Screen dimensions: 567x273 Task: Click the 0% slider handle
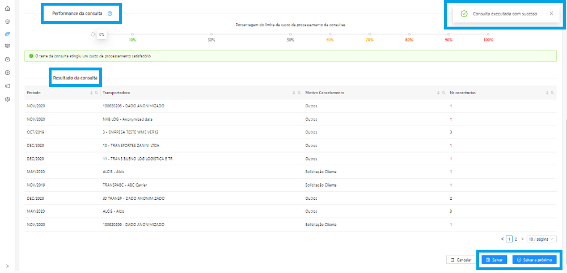pos(93,35)
